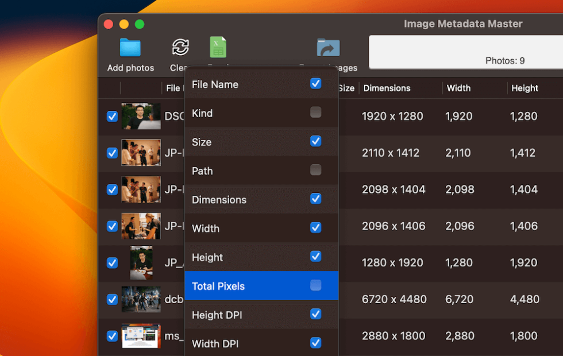Select the Height DPI menu entry
This screenshot has height=356, width=563.
click(261, 315)
